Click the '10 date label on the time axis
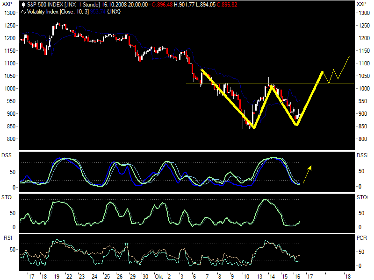The image size is (374, 280). pos(246,277)
